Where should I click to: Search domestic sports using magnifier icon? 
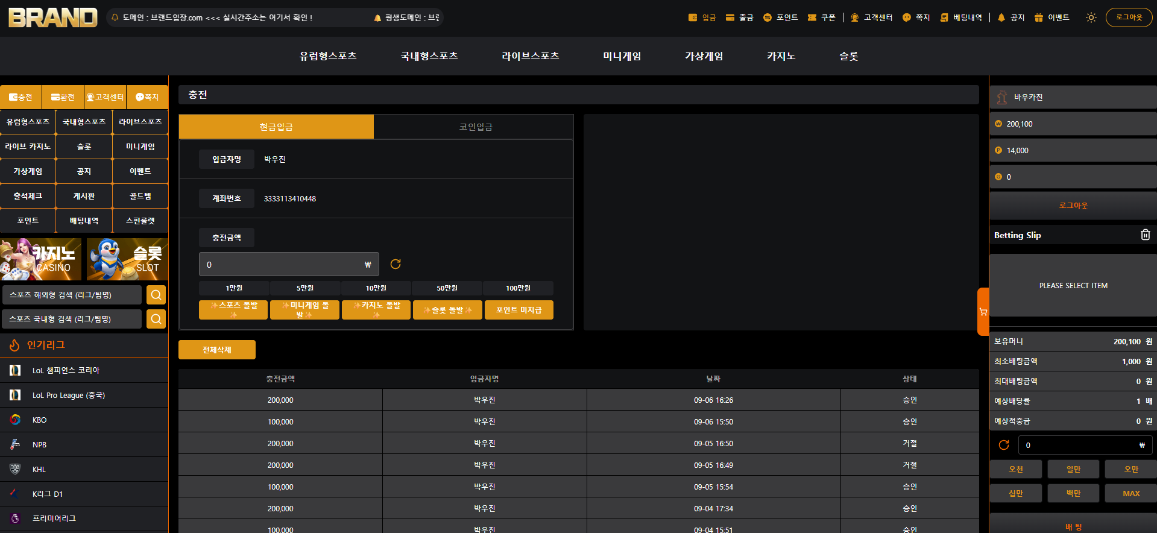point(156,319)
